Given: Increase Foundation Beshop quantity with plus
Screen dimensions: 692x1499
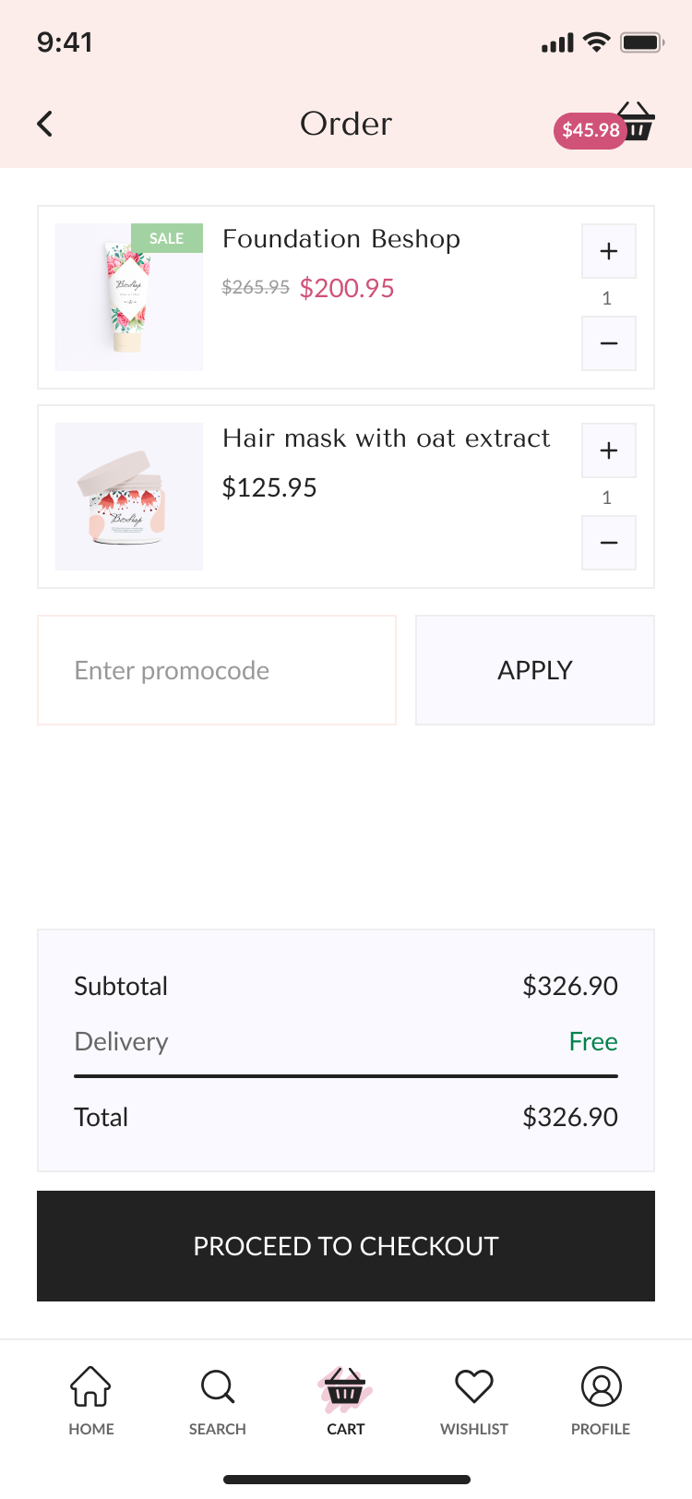Looking at the screenshot, I should click(608, 251).
